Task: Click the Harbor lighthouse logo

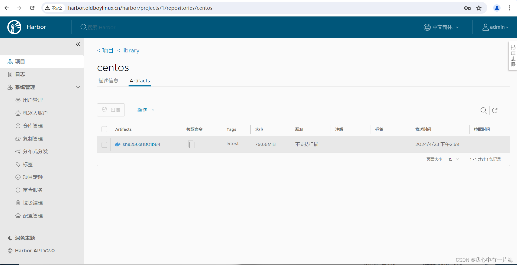Action: [14, 27]
